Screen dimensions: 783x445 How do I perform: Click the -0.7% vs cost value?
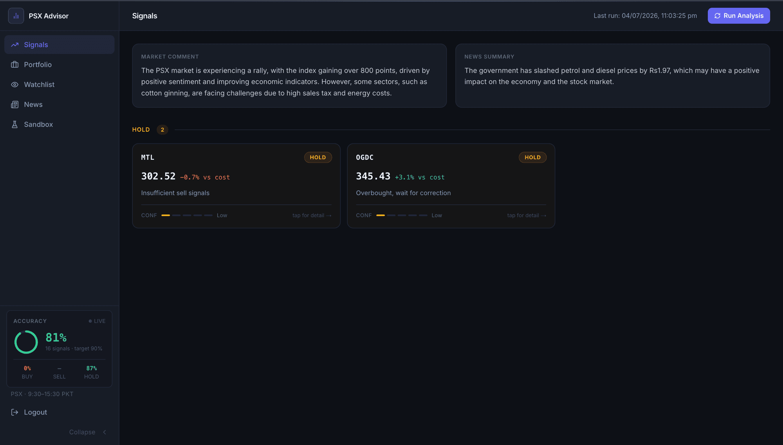pos(205,177)
